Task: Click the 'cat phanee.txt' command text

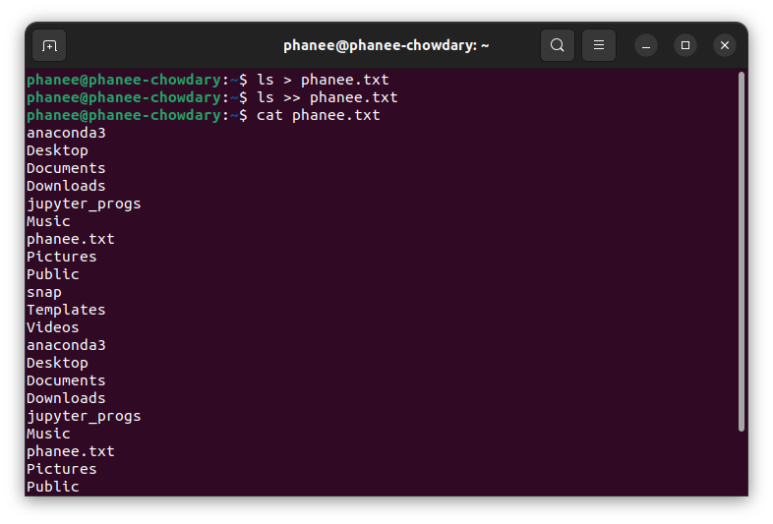Action: 318,115
